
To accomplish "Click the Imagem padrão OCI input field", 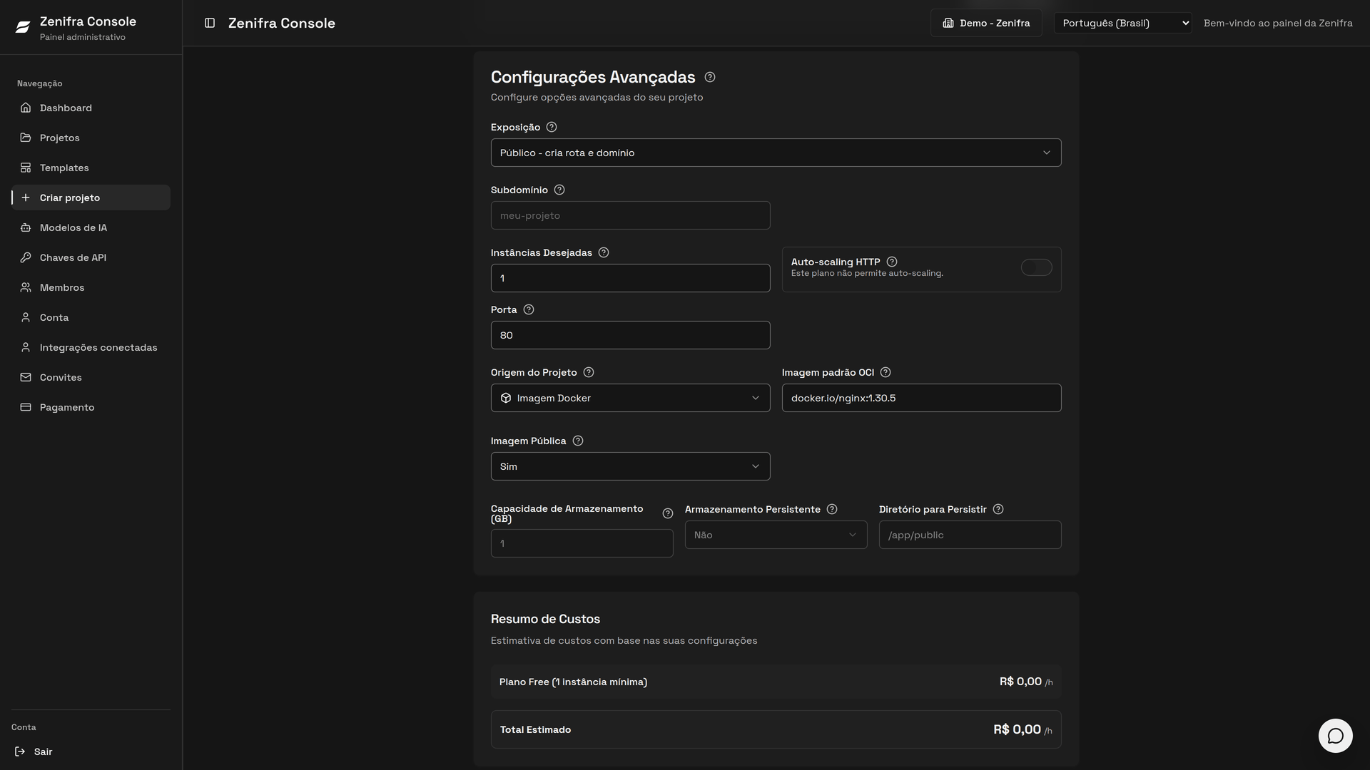I will 922,398.
